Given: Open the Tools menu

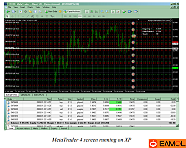Looking at the screenshot, I should coord(38,7).
